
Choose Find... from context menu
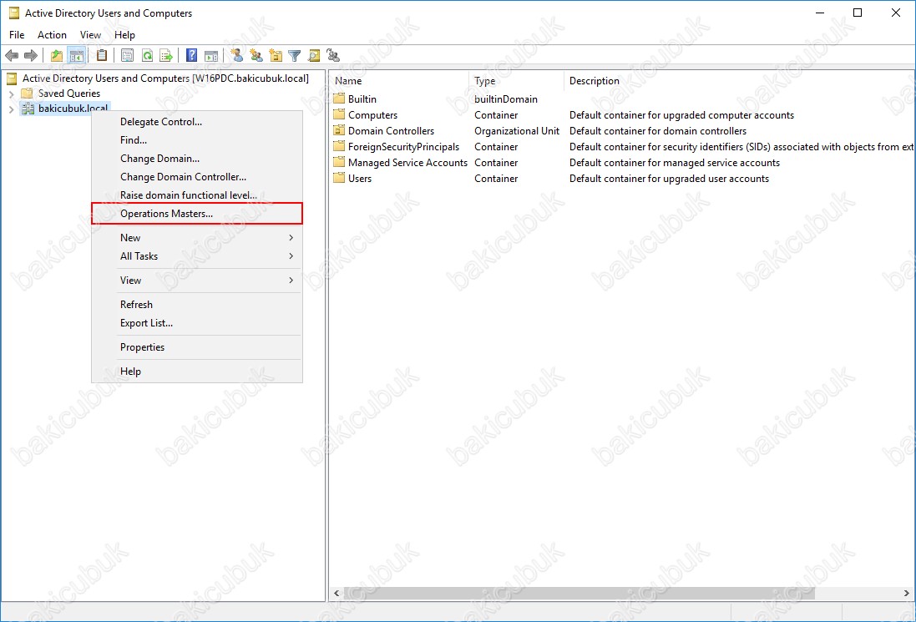(197, 140)
